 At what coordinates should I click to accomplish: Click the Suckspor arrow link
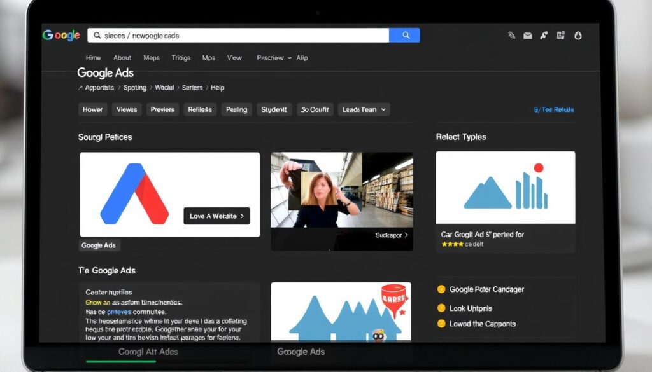[392, 235]
